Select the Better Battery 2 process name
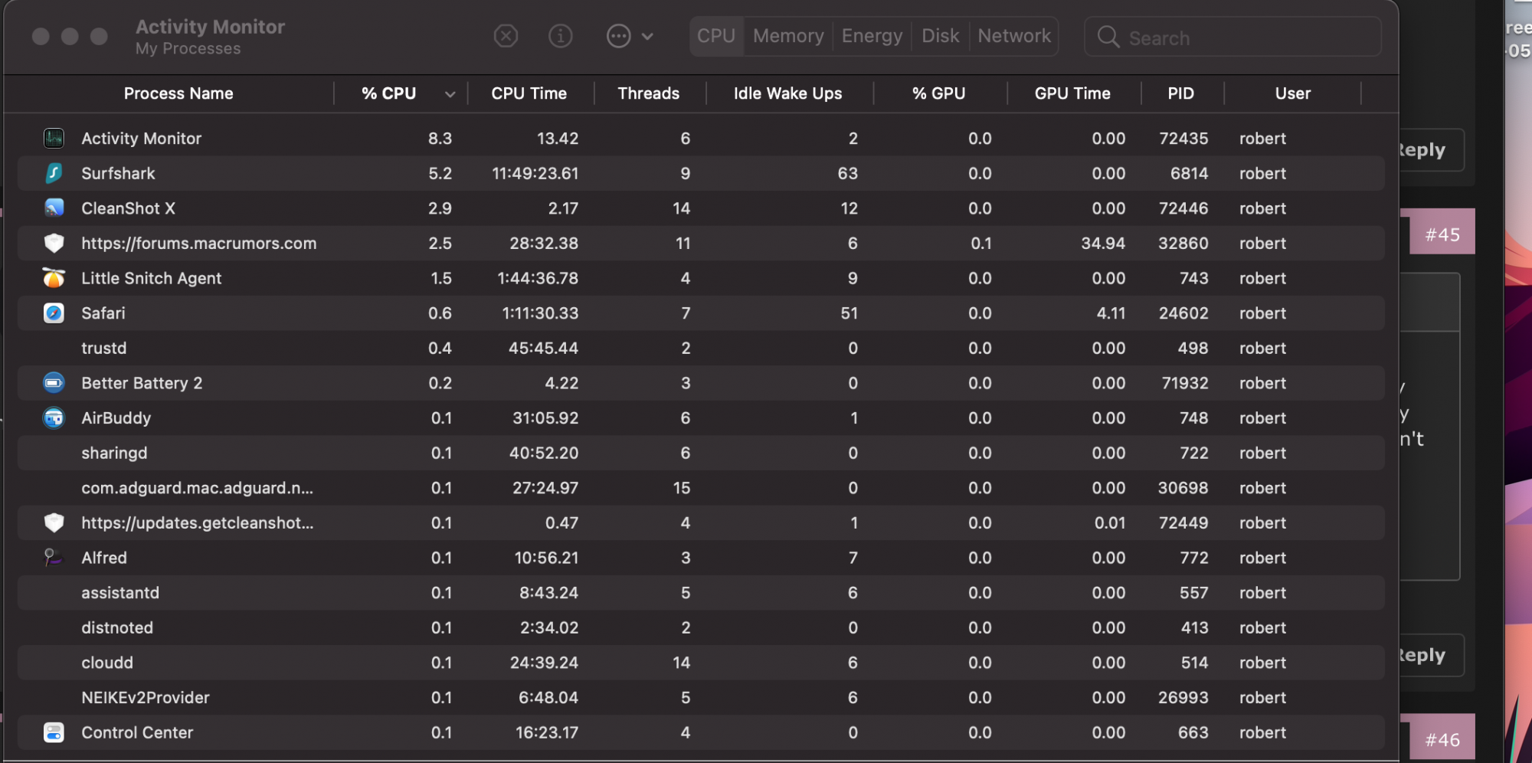 142,383
